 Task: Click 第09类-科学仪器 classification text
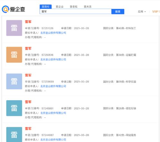(x=126, y=82)
